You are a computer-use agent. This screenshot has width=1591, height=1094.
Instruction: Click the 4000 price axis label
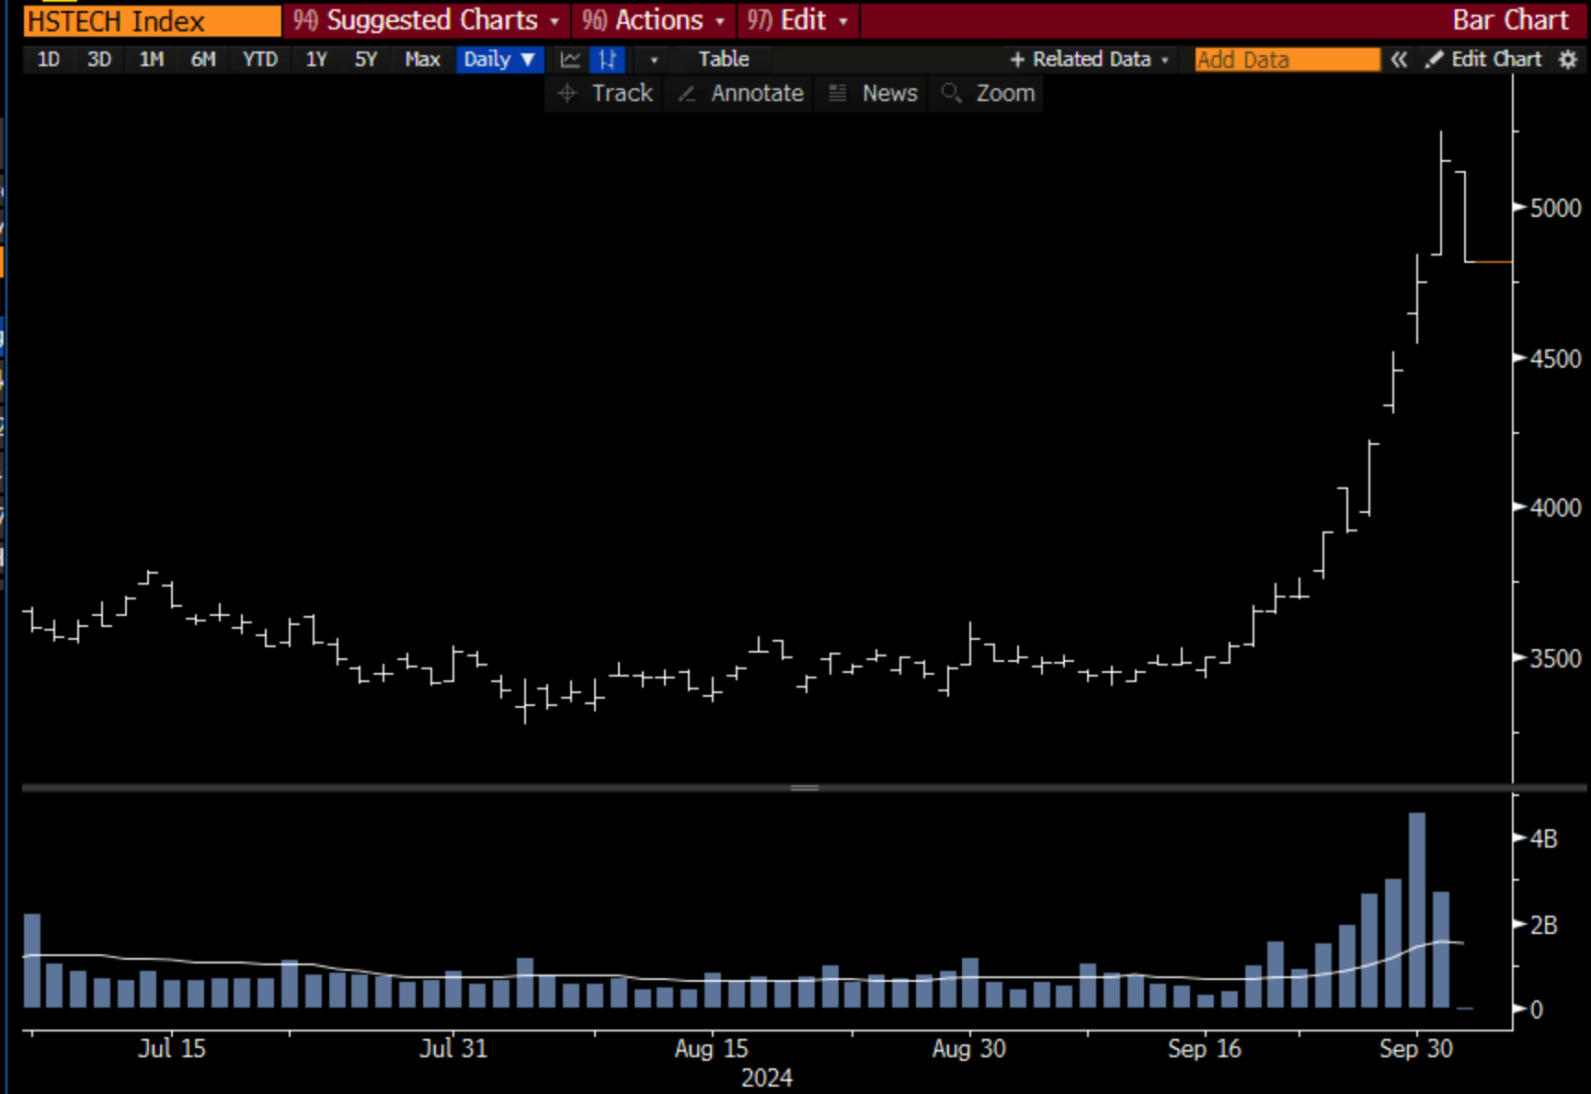[1556, 507]
